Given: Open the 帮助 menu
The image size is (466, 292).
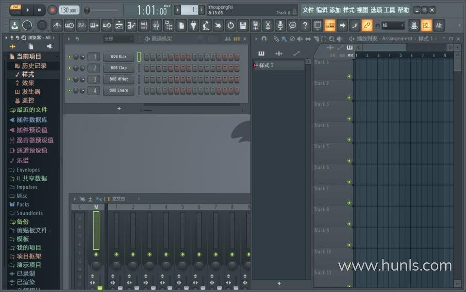Looking at the screenshot, I should pos(403,10).
